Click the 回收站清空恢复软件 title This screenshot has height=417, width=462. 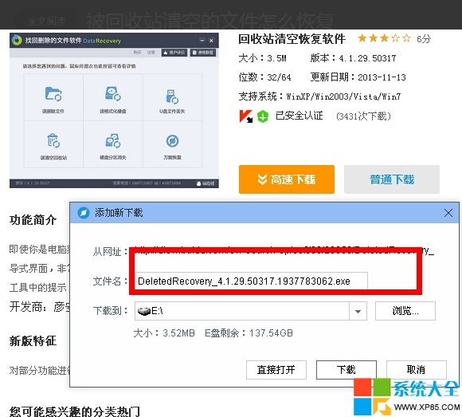[x=292, y=38]
